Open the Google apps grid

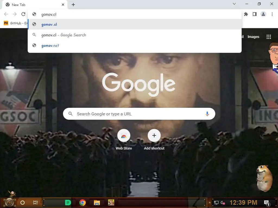point(269,37)
